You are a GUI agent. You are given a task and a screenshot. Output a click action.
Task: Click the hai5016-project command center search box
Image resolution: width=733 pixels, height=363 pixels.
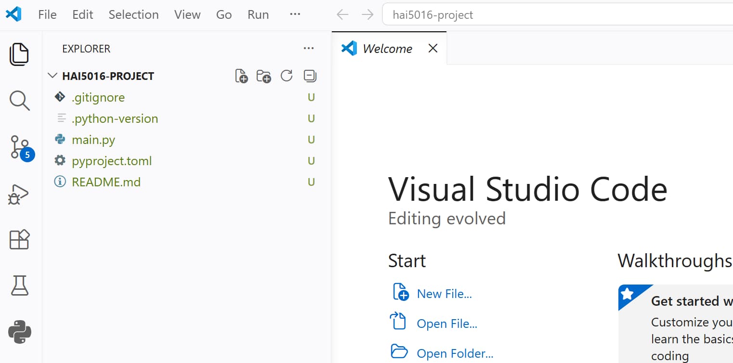[x=554, y=15]
